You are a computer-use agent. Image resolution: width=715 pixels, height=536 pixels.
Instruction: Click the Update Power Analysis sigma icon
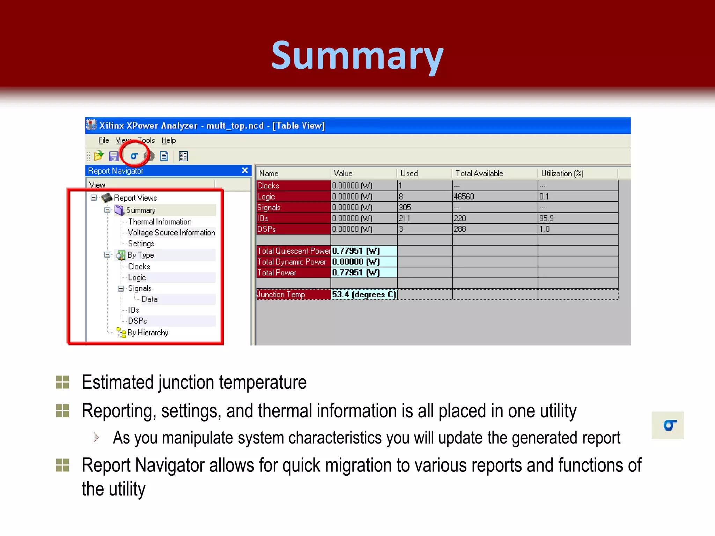[134, 156]
